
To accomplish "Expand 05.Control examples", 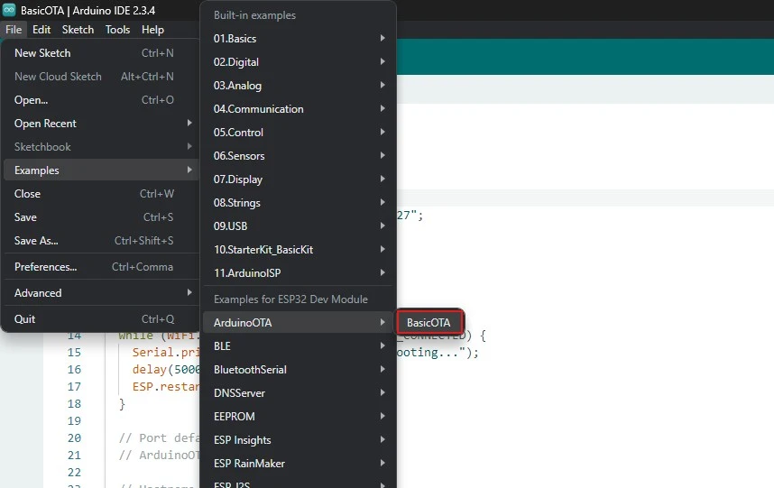I will point(299,133).
